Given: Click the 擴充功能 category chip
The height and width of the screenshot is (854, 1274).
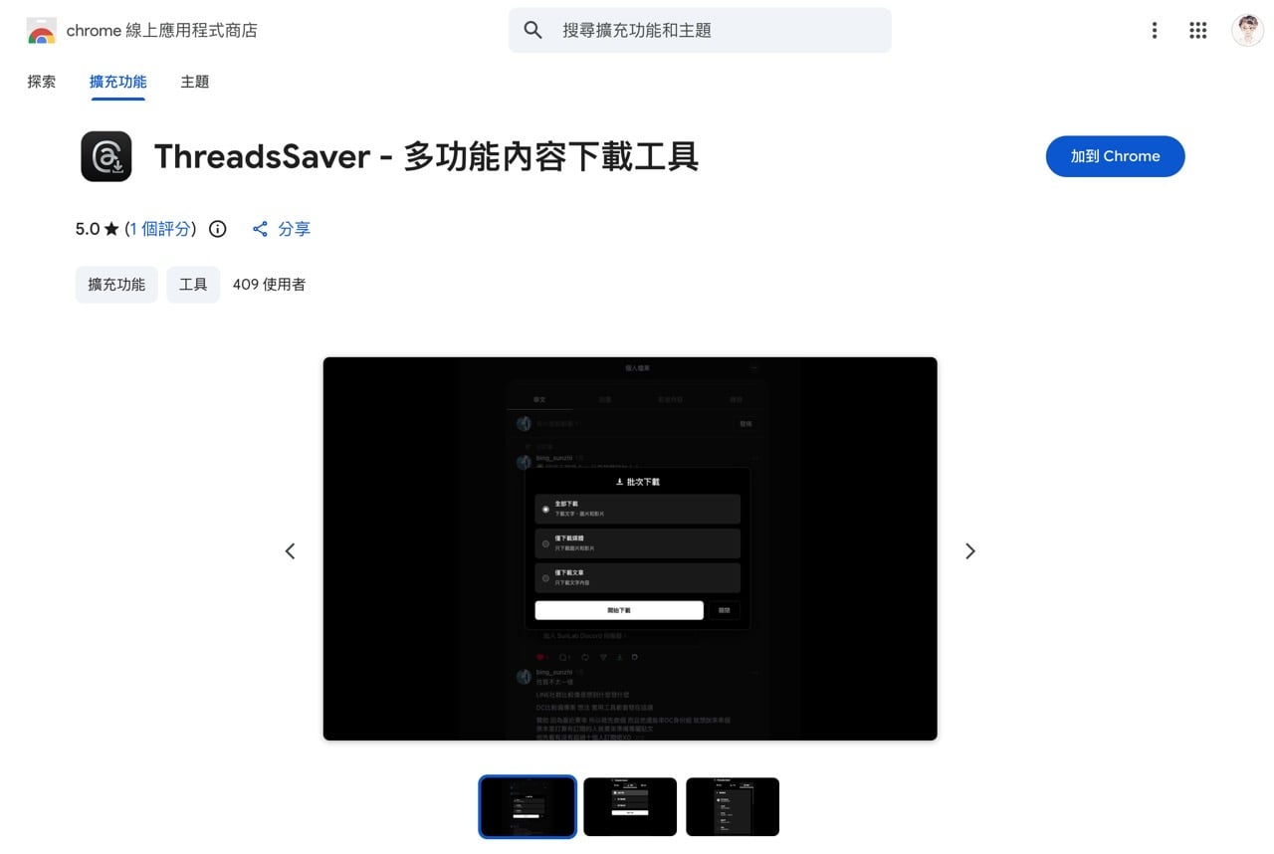Looking at the screenshot, I should [116, 285].
